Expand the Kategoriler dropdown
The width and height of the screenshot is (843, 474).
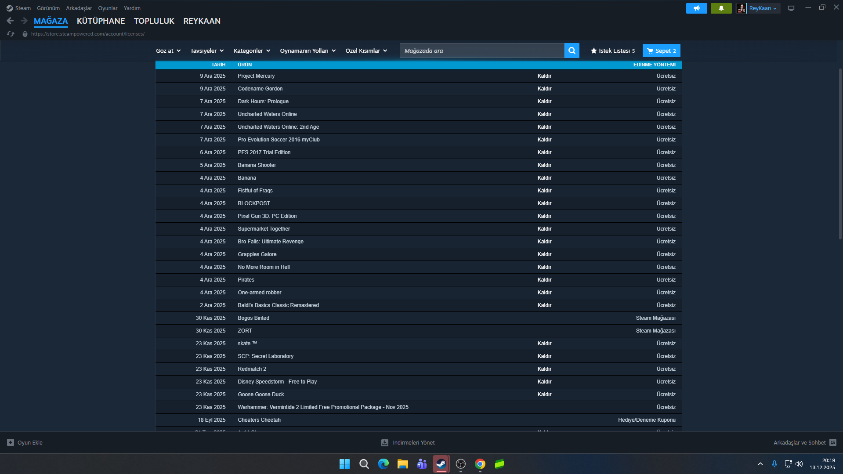click(x=252, y=51)
